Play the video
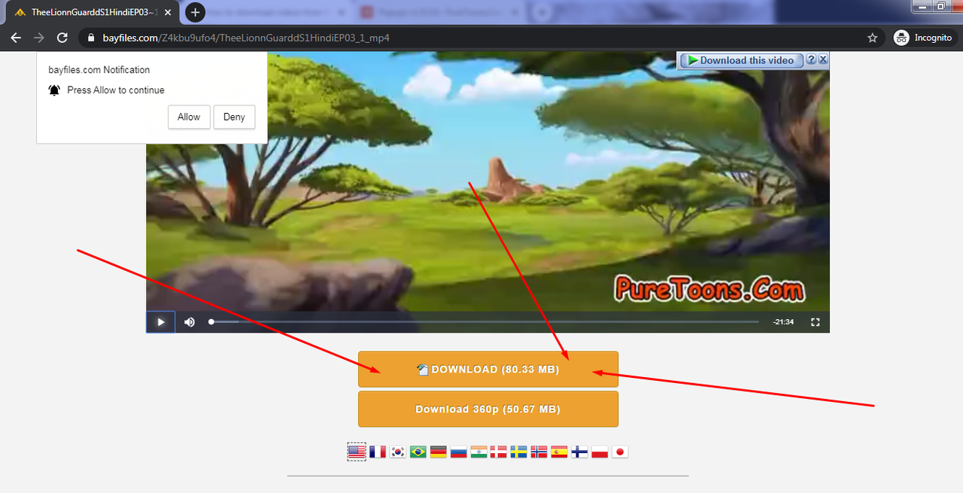 click(160, 322)
